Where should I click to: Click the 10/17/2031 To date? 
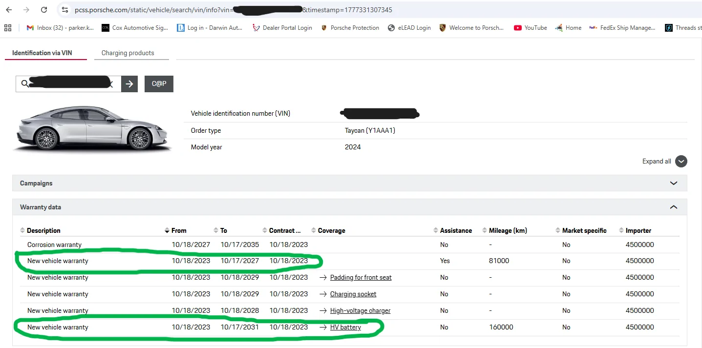[x=240, y=328]
